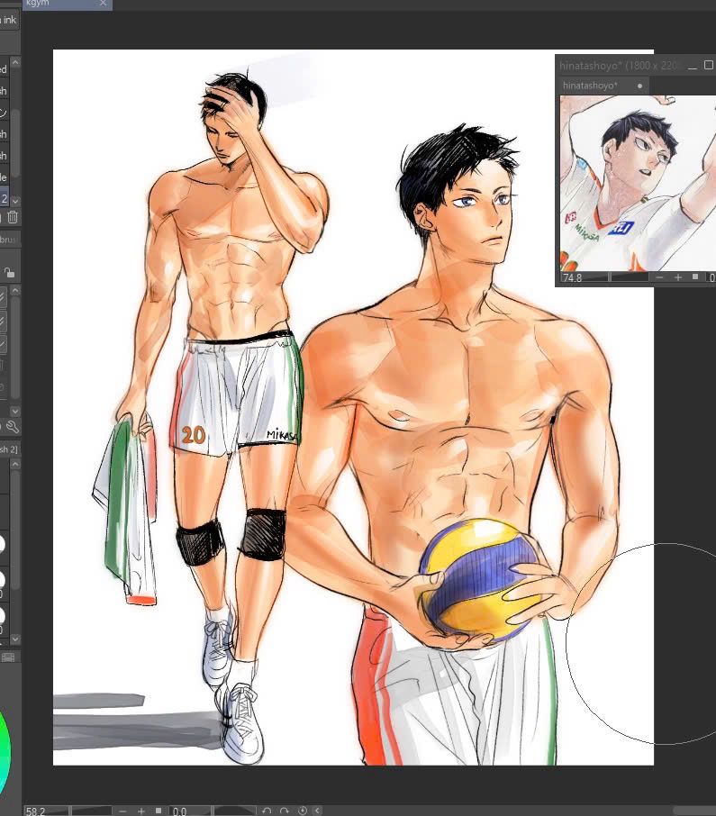Image resolution: width=716 pixels, height=816 pixels.
Task: Close the kgym canvas tab
Action: coord(103,3)
